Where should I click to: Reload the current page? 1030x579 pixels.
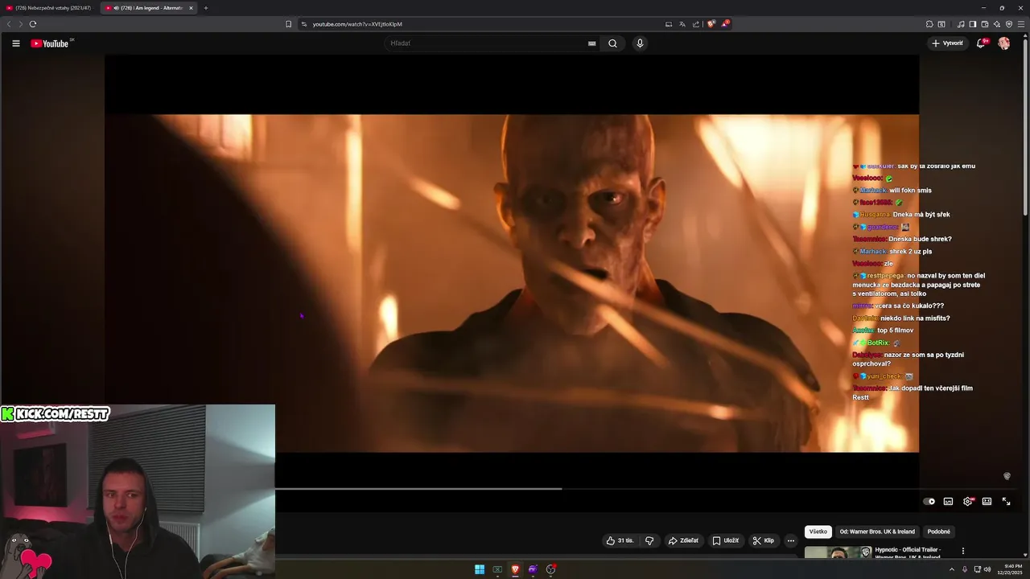(x=32, y=24)
